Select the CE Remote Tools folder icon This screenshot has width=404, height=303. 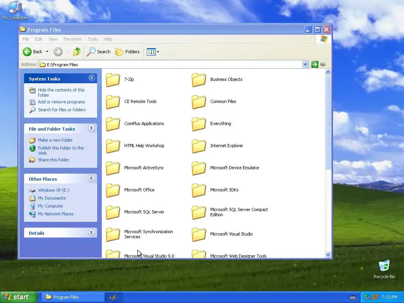[x=113, y=101]
